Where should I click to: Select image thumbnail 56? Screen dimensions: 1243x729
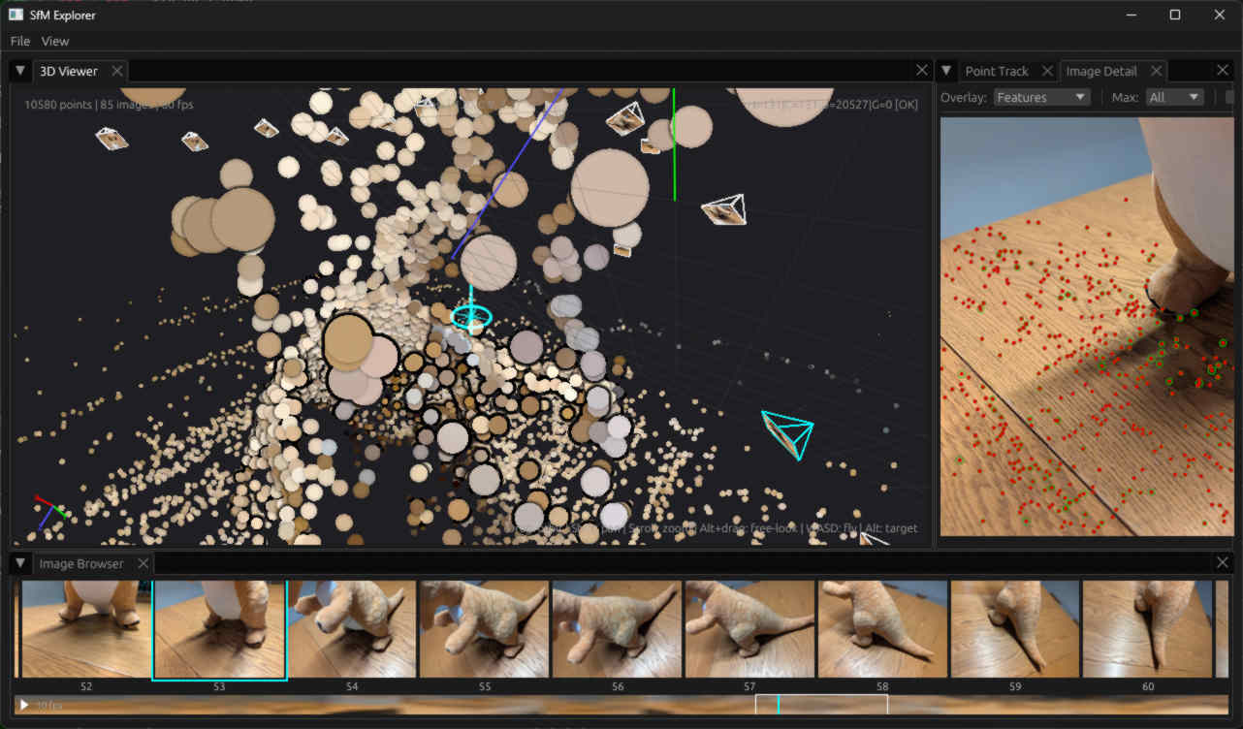(x=618, y=629)
